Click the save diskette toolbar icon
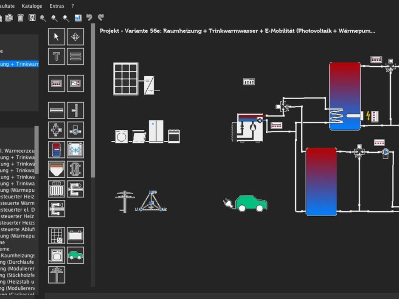The height and width of the screenshot is (299, 399). click(32, 17)
